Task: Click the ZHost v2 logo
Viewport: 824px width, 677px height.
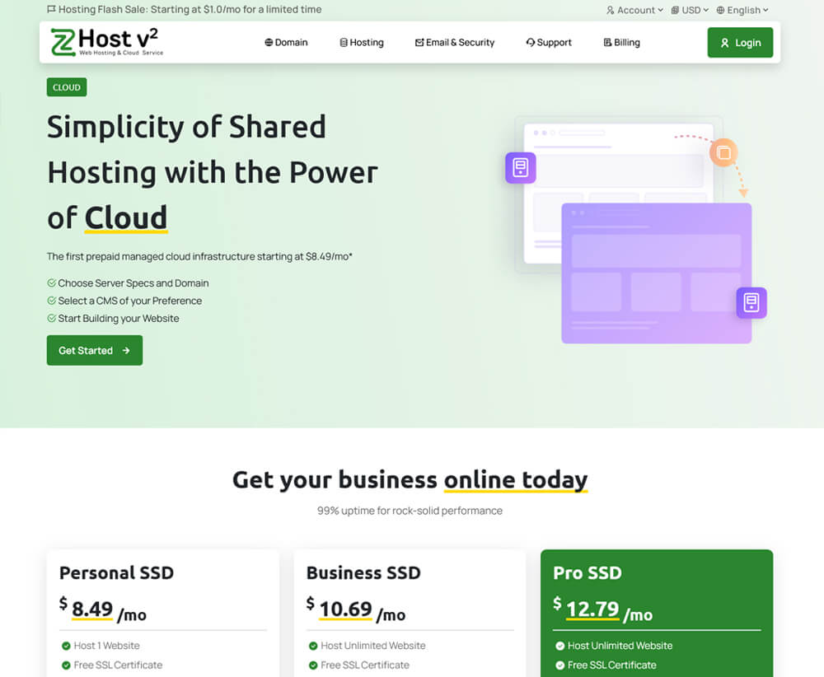Action: click(107, 42)
